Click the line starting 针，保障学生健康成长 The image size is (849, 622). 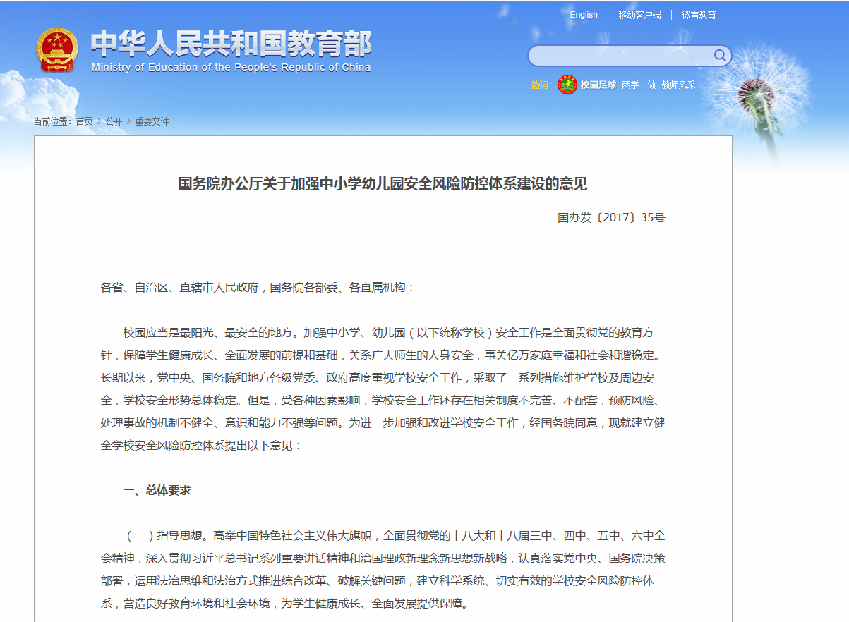(x=383, y=355)
